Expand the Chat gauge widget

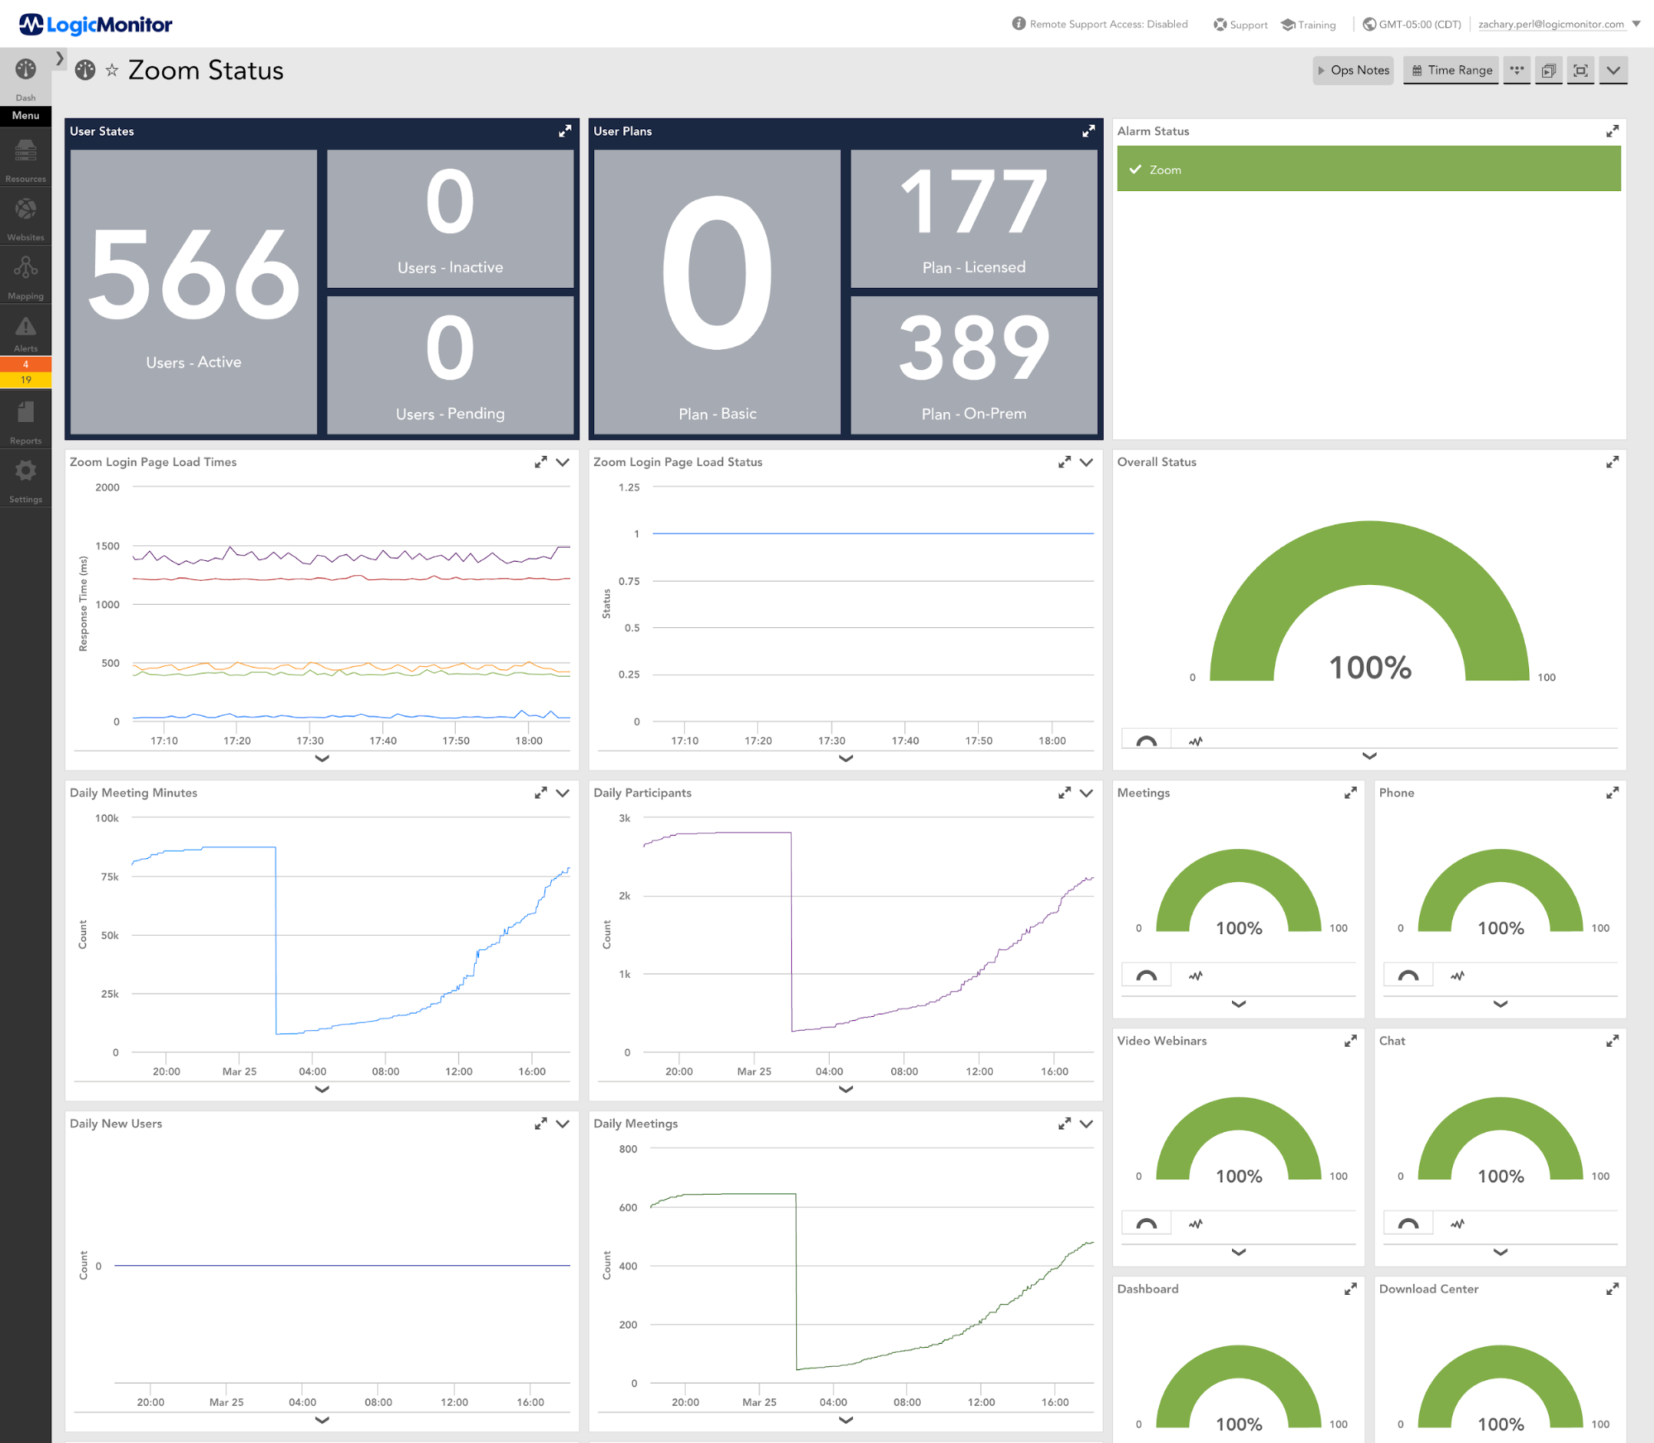click(x=1613, y=1041)
